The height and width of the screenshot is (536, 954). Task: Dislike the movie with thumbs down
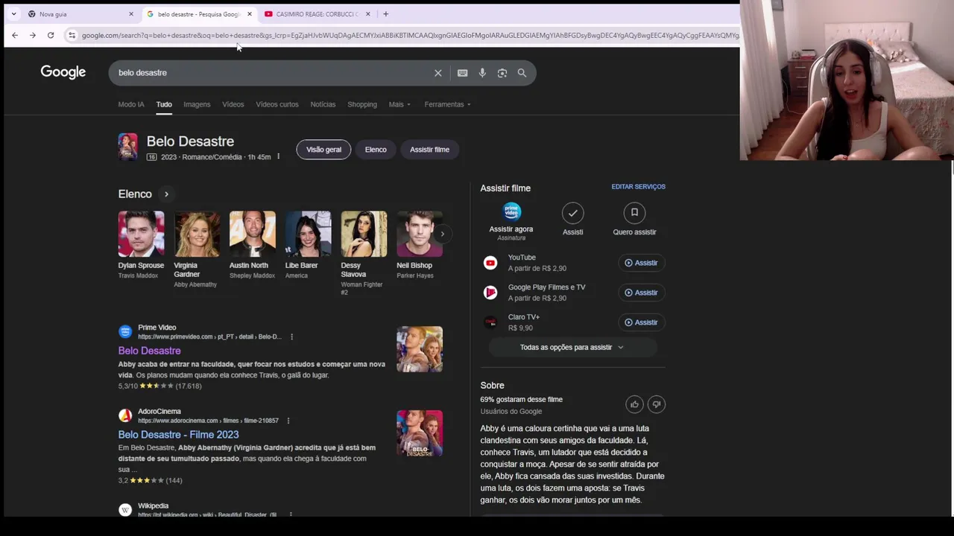pos(656,404)
